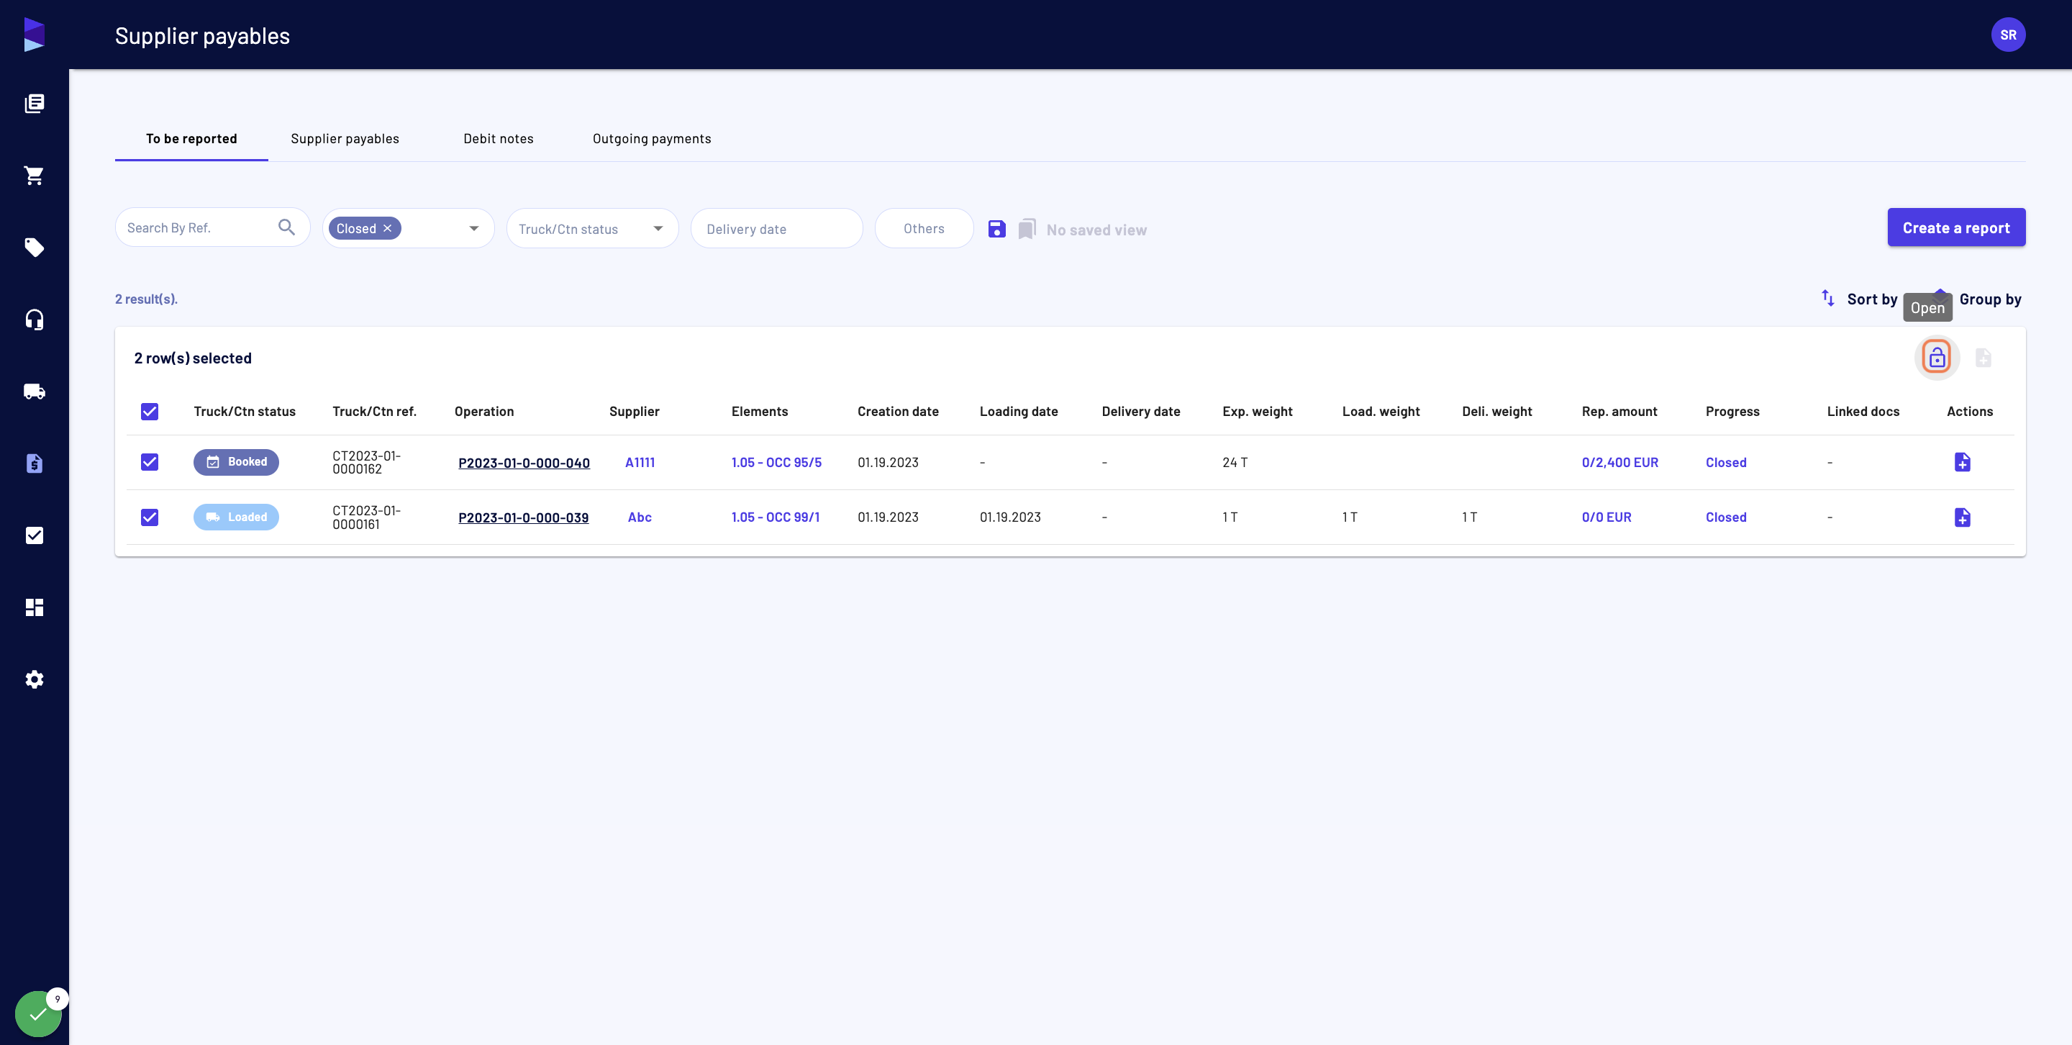2072x1045 pixels.
Task: Uncheck the Loaded row checkbox
Action: coord(150,517)
